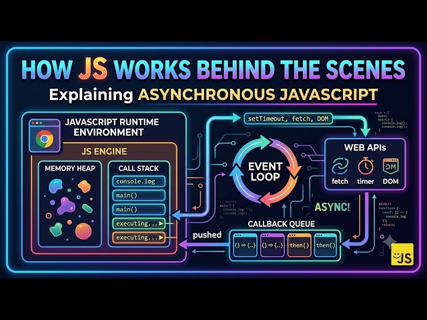Screen dimensions: 427x320
Task: Select the upper main() call stack entry
Action: point(139,195)
